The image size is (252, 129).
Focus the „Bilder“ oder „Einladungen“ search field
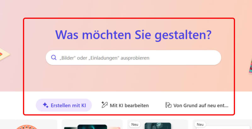(135, 58)
